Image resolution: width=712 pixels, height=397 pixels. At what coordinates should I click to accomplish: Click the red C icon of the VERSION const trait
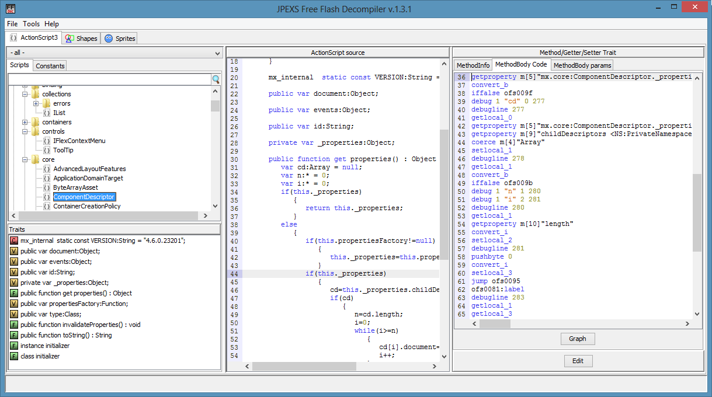pyautogui.click(x=14, y=241)
